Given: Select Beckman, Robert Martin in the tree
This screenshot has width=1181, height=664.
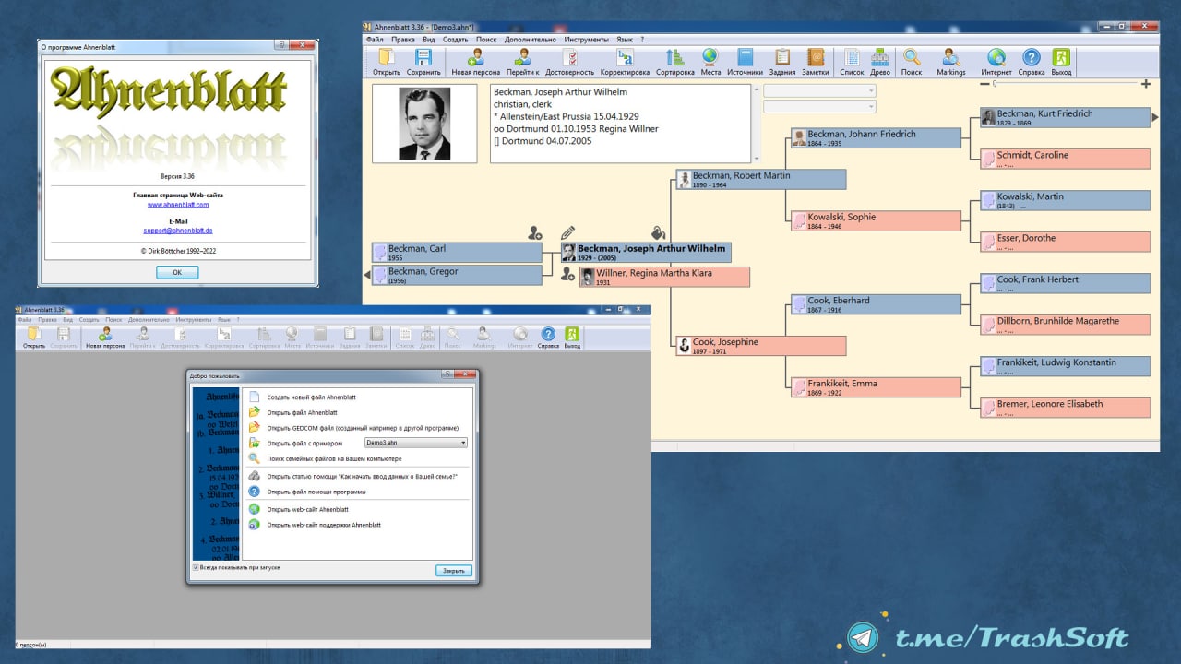Looking at the screenshot, I should (x=760, y=179).
